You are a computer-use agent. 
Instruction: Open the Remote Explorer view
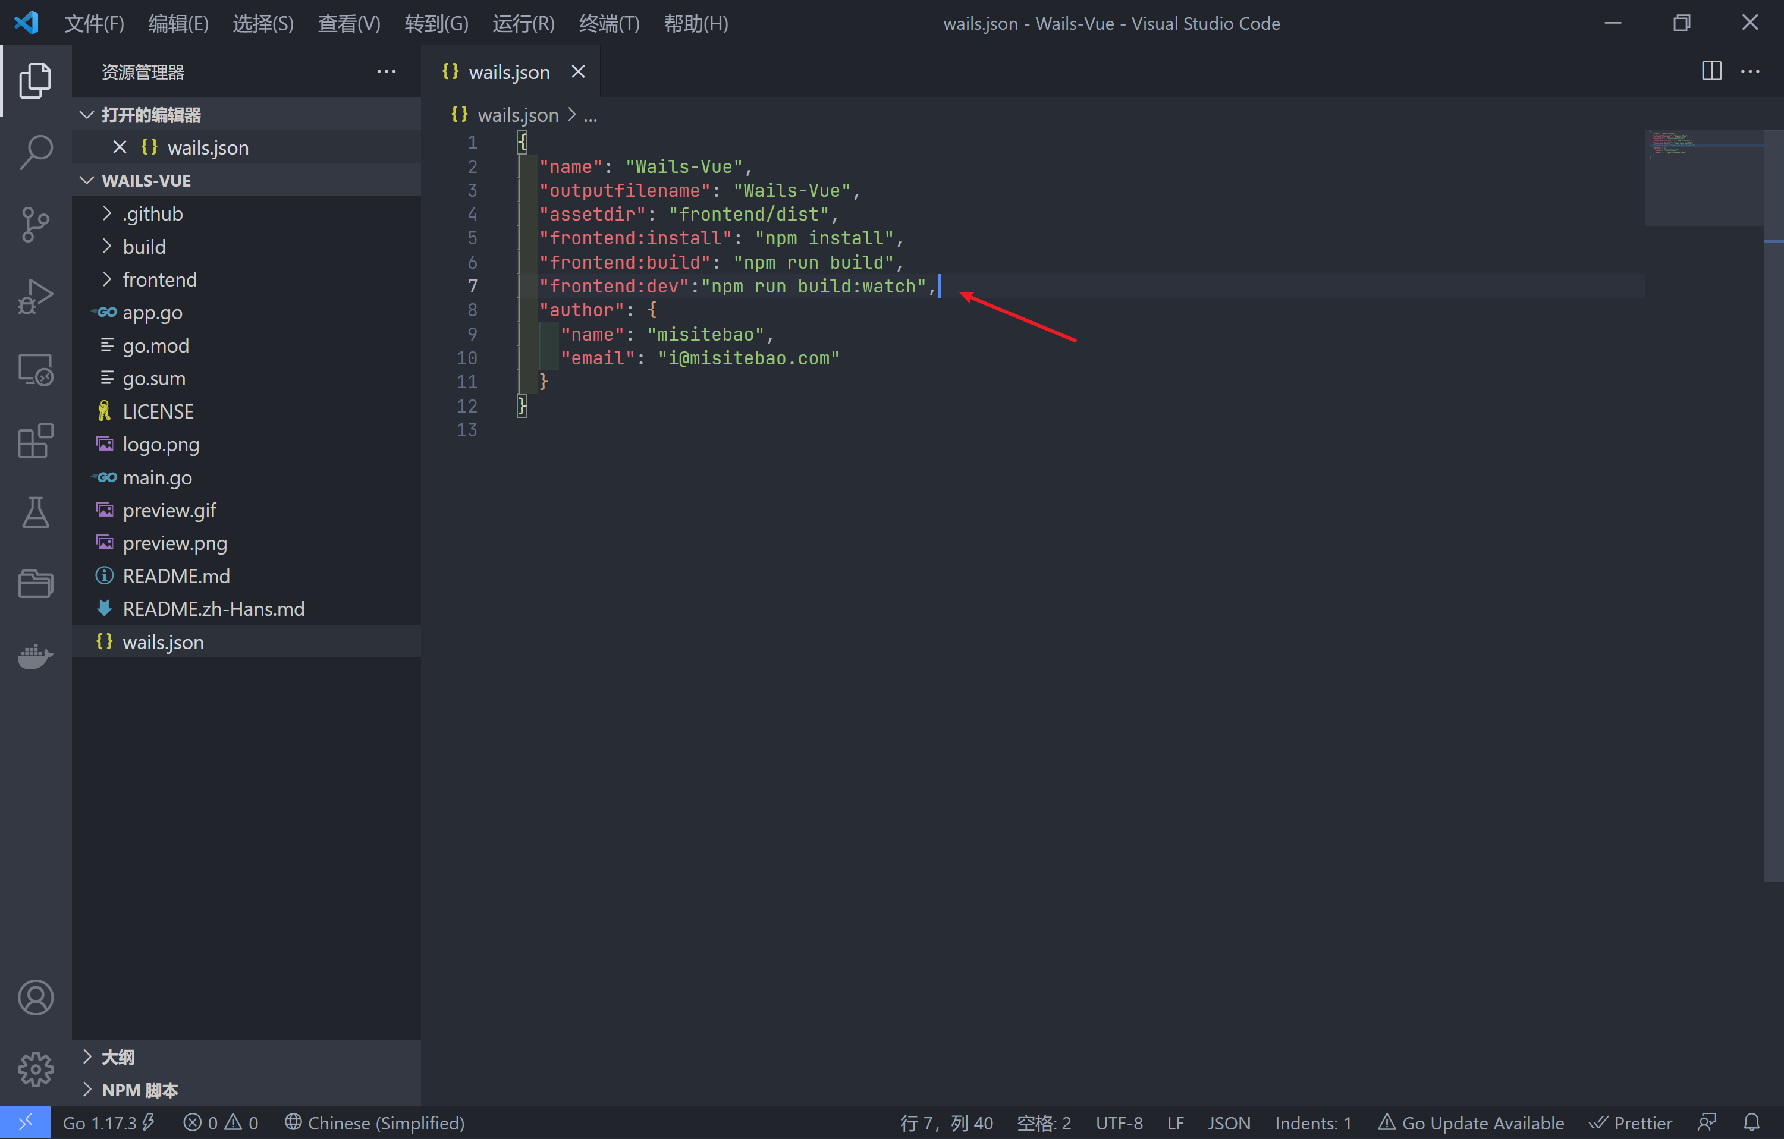pos(35,368)
